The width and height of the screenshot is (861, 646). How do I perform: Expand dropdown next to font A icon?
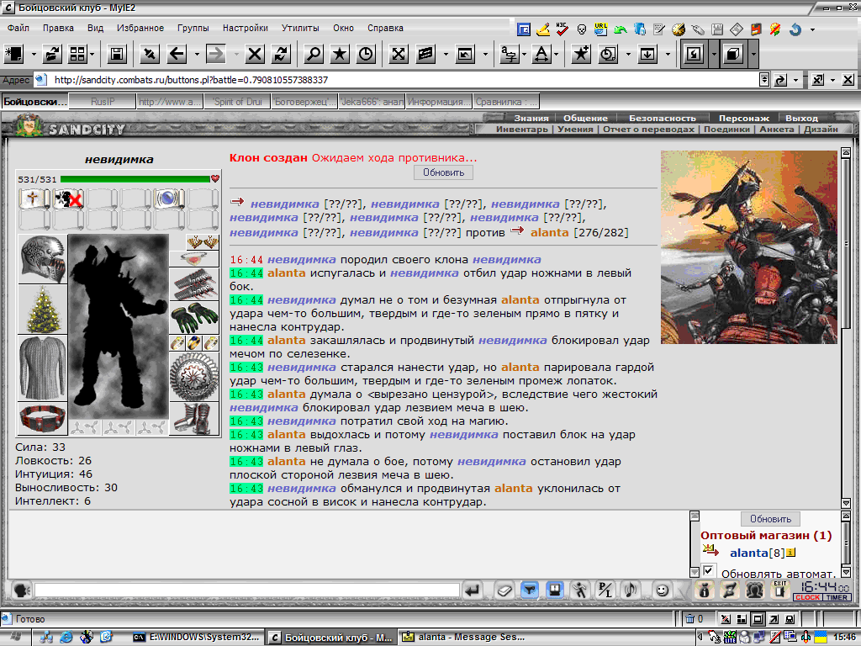pos(557,55)
